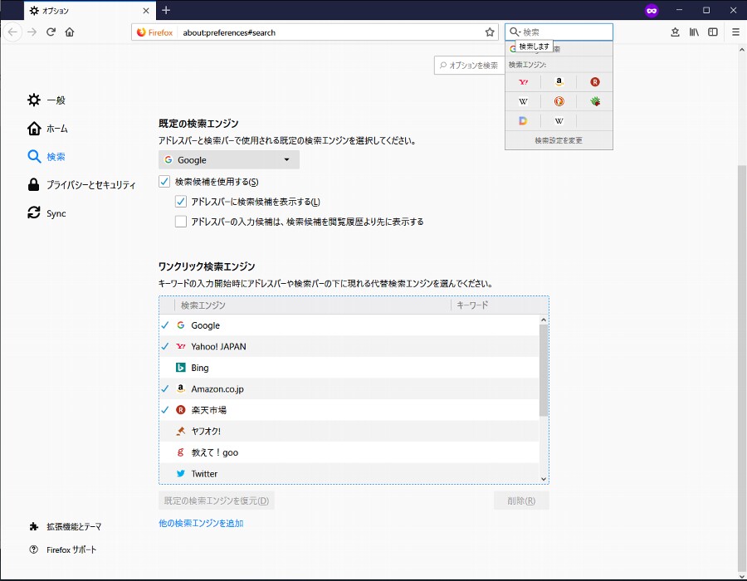The image size is (747, 581).
Task: Pick the Rakuten icon in the search popup
Action: coord(594,82)
